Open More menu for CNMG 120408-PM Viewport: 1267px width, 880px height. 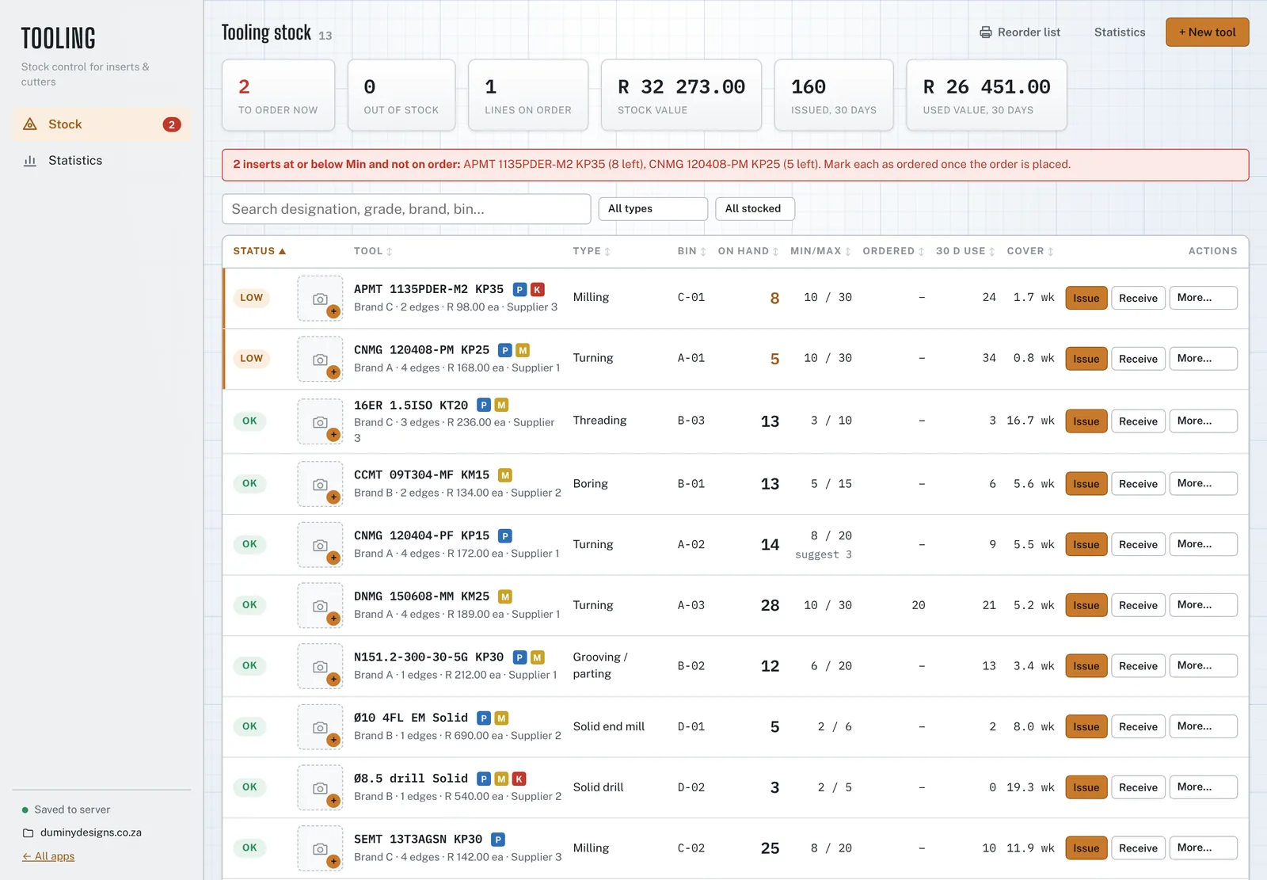(x=1203, y=359)
